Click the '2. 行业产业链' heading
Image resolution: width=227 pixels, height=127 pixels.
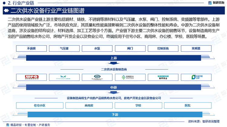tap(21, 3)
